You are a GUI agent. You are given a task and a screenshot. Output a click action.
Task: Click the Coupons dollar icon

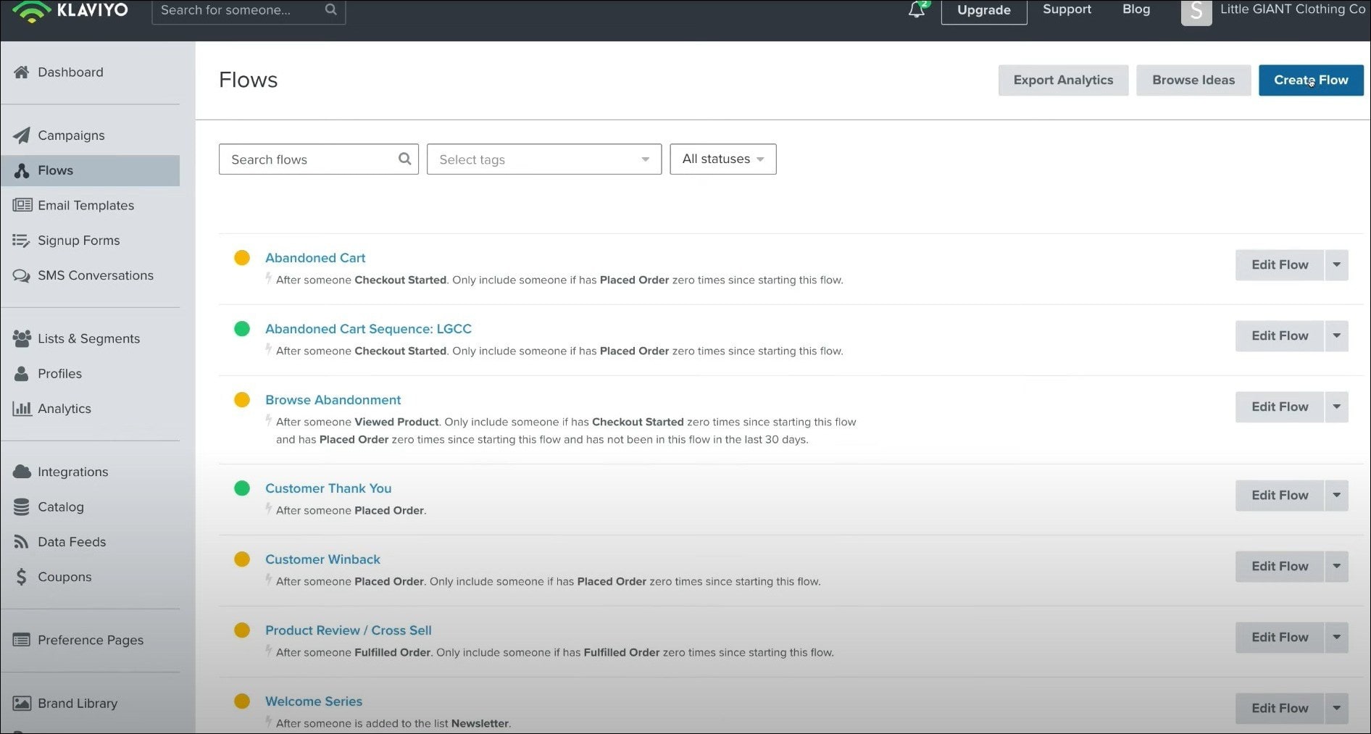[22, 577]
